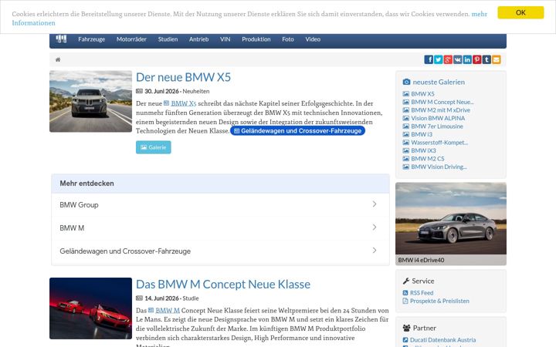Share via Google Plus icon

pyautogui.click(x=448, y=59)
